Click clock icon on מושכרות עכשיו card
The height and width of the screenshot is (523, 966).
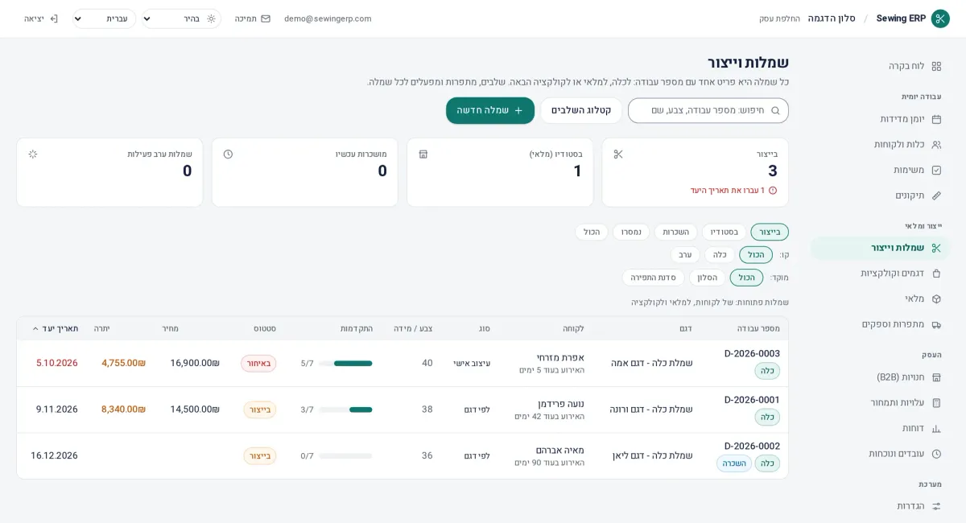tap(228, 154)
